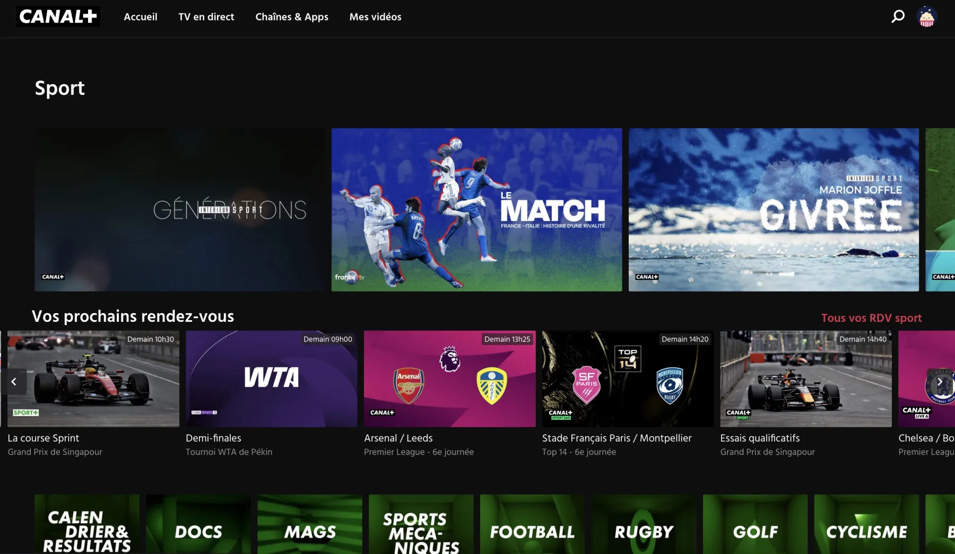The image size is (955, 554).
Task: Go to the CANAL+ logo home
Action: pos(58,16)
